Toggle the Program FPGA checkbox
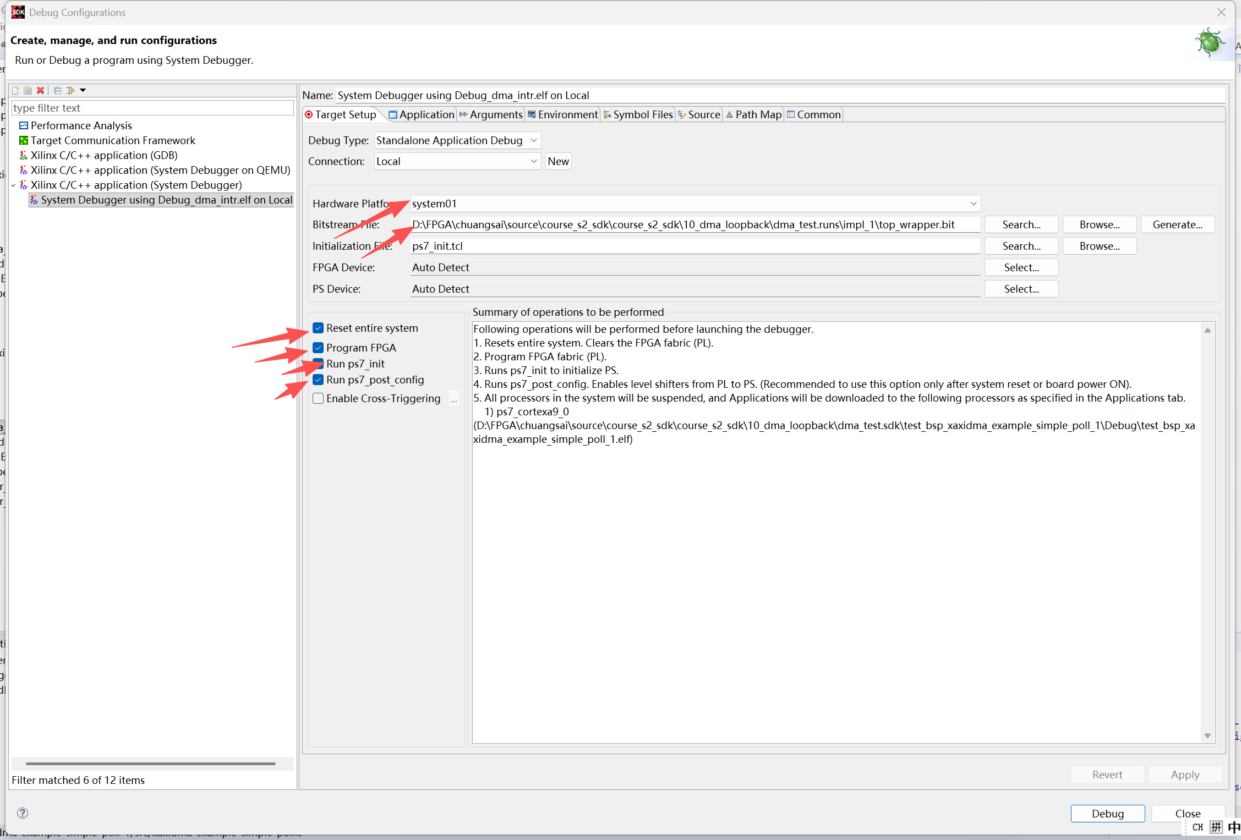Screen dimensions: 1241x840 [318, 348]
